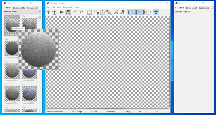Click the Library scrollbar up arrow
This screenshot has height=115, width=216.
40,15
